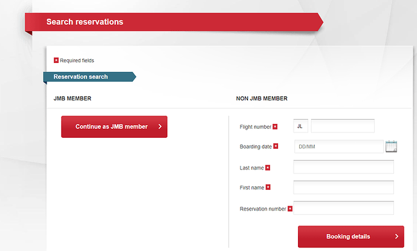The width and height of the screenshot is (417, 251).
Task: Focus the Reservation number text field
Action: pos(343,208)
